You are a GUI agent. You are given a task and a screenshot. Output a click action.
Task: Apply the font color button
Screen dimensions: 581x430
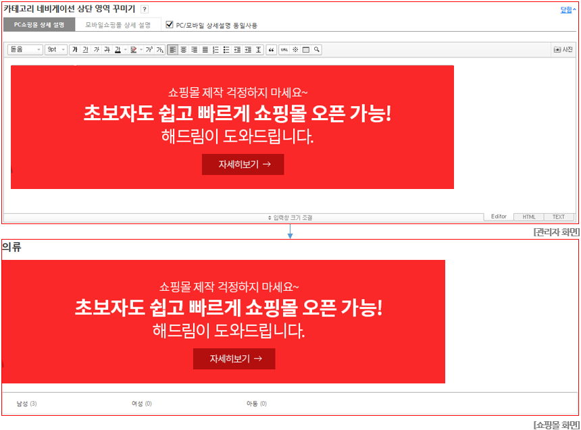[118, 50]
